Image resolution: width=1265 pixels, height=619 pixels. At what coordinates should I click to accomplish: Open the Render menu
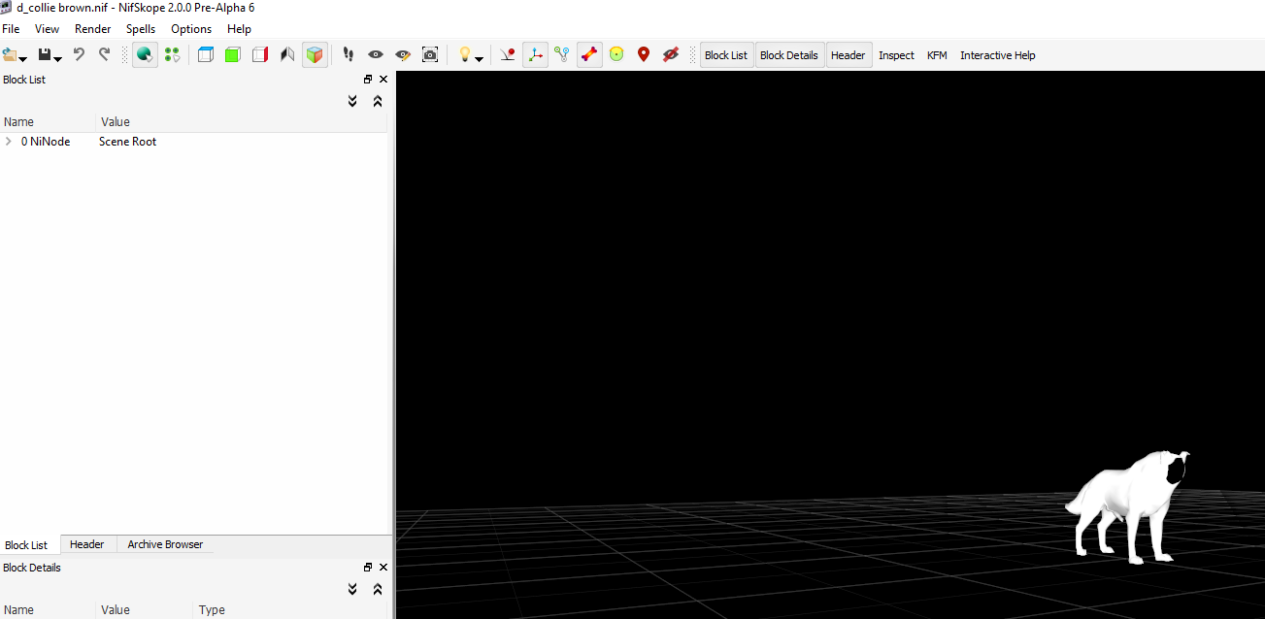[93, 29]
